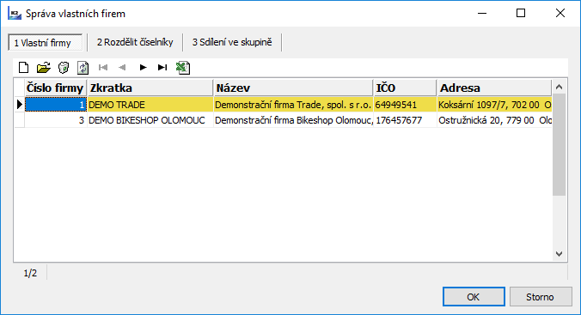Click the IČO column header
The width and height of the screenshot is (581, 315).
[405, 88]
